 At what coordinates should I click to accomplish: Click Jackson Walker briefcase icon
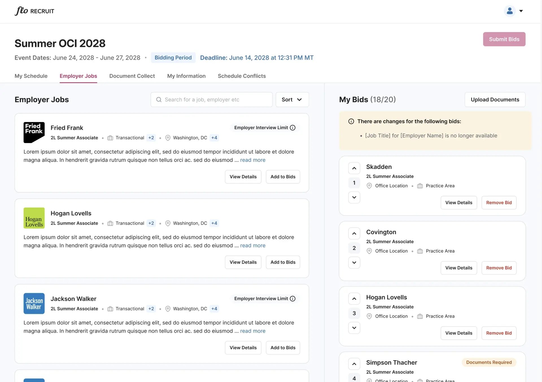click(110, 309)
